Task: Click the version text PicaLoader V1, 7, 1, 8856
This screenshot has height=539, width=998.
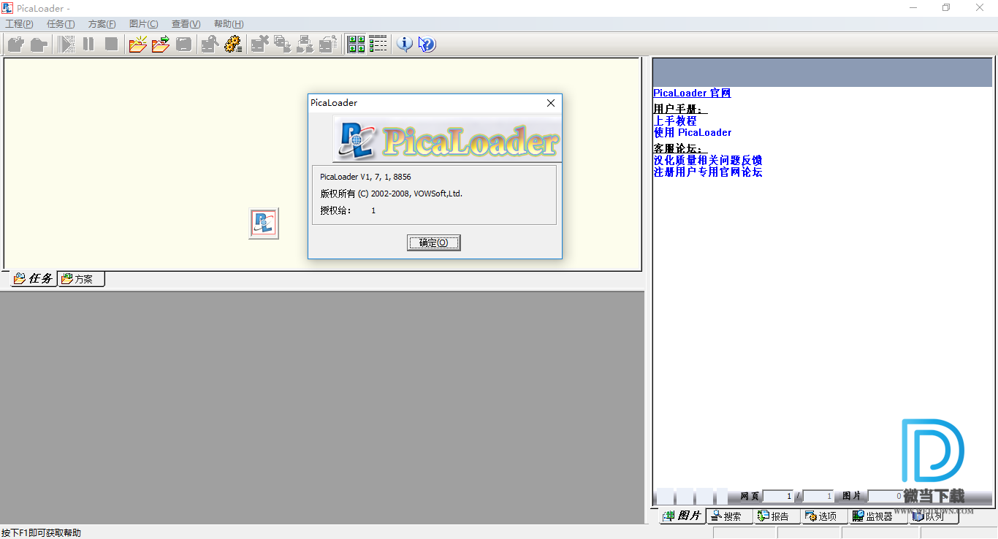Action: [365, 177]
